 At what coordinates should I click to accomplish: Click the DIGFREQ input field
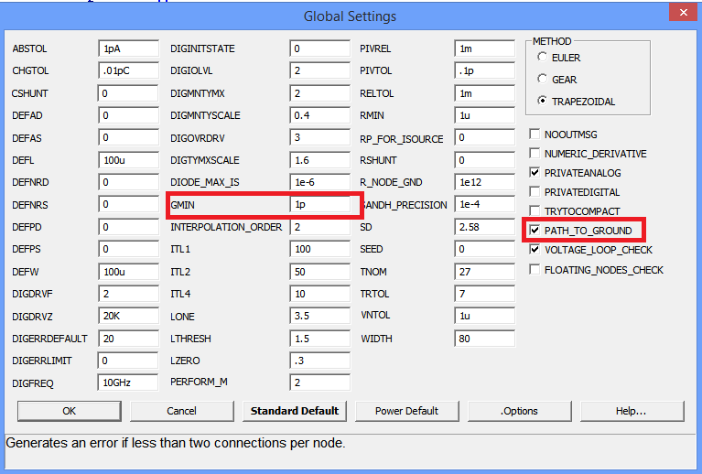coord(127,382)
